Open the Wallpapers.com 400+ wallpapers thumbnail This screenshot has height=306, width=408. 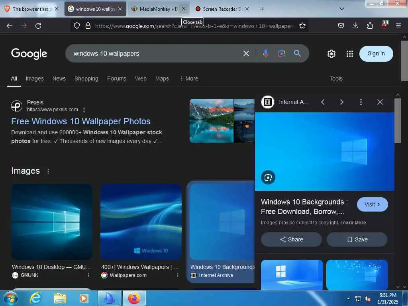click(141, 222)
